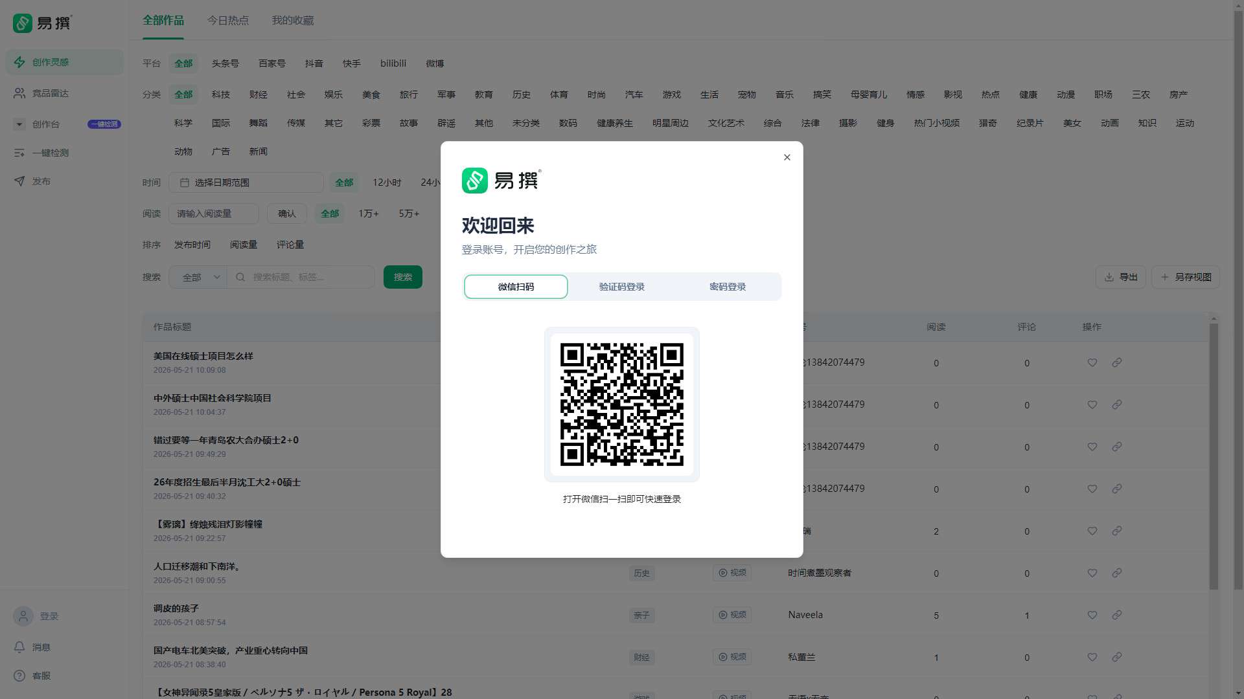The image size is (1244, 699).
Task: Click the 请输入阅读量 input field
Action: click(x=214, y=214)
